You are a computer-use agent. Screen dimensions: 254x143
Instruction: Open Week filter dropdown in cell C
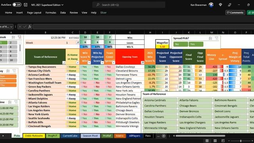78,43
